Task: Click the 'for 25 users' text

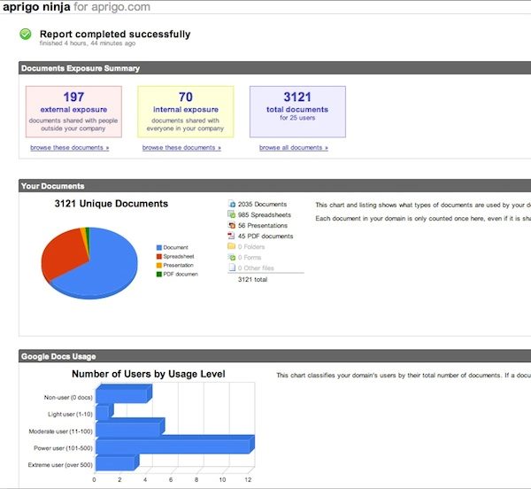Action: tap(297, 118)
